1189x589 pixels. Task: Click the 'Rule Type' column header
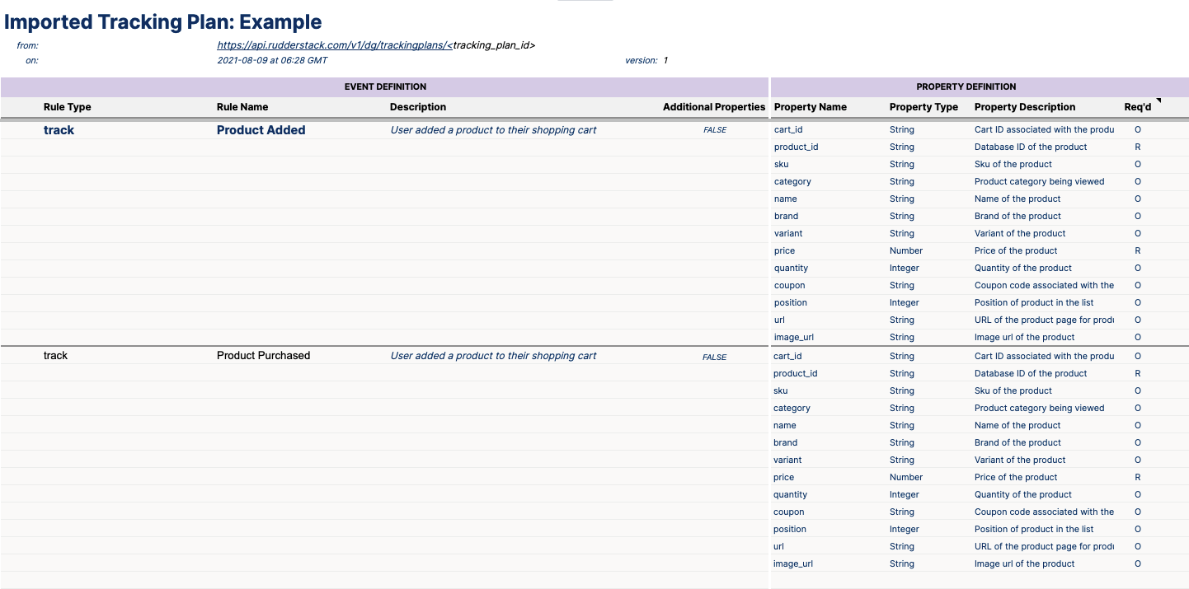tap(68, 107)
